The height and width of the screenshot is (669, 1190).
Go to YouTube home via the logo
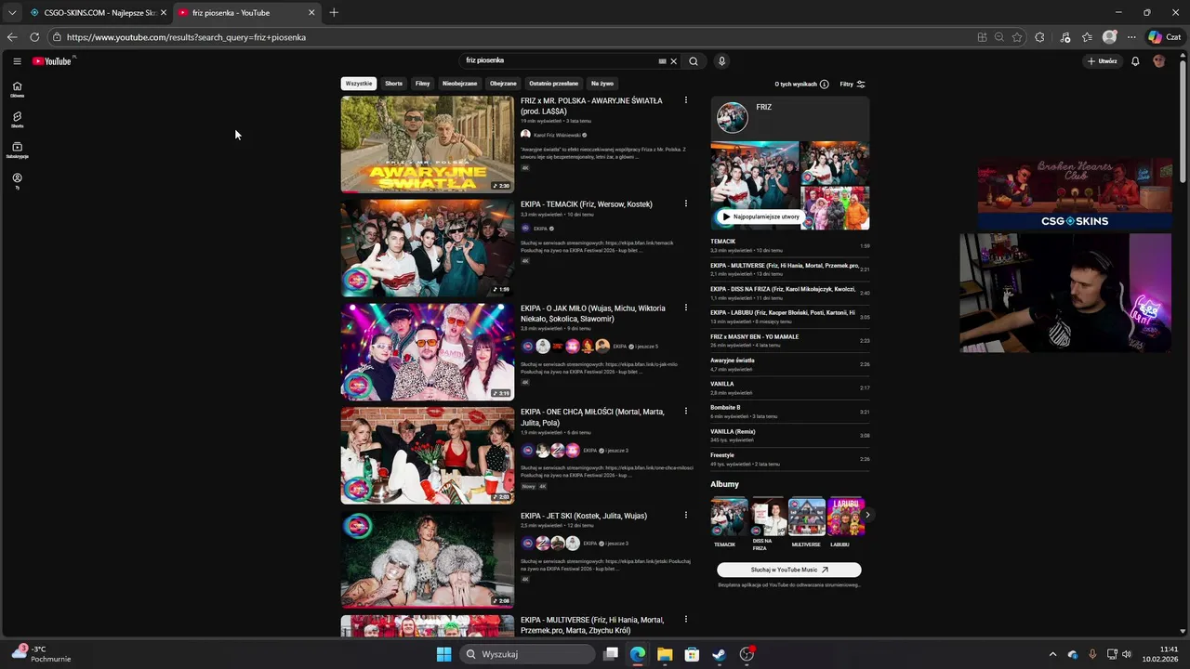click(x=52, y=61)
